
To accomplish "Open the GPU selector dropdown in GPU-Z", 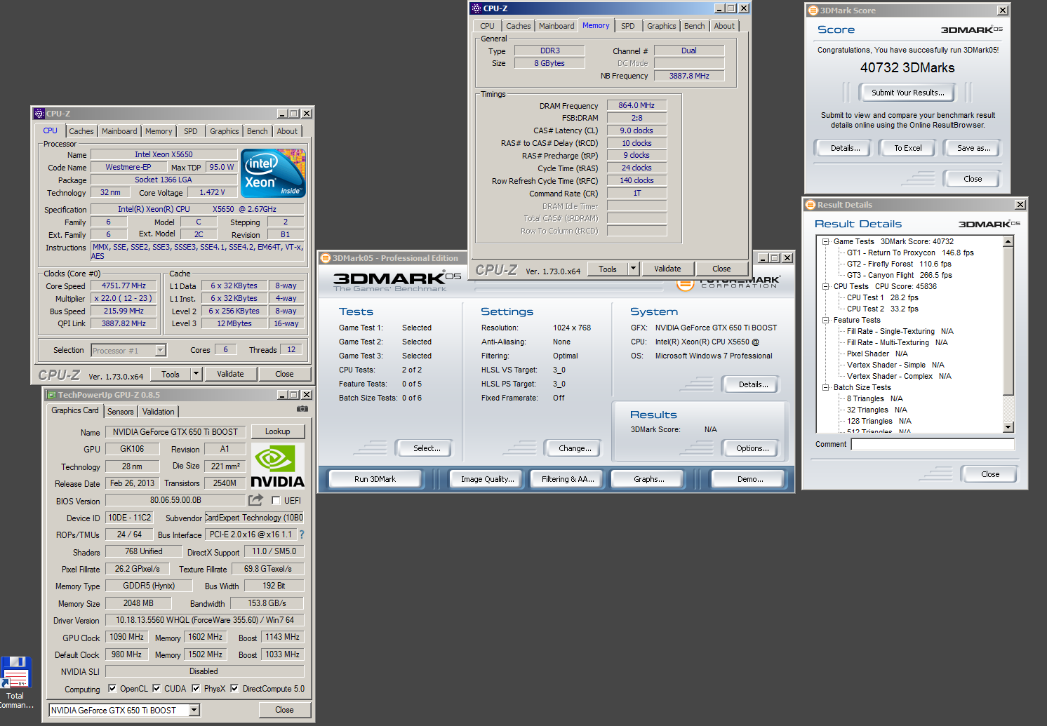I will click(x=194, y=711).
